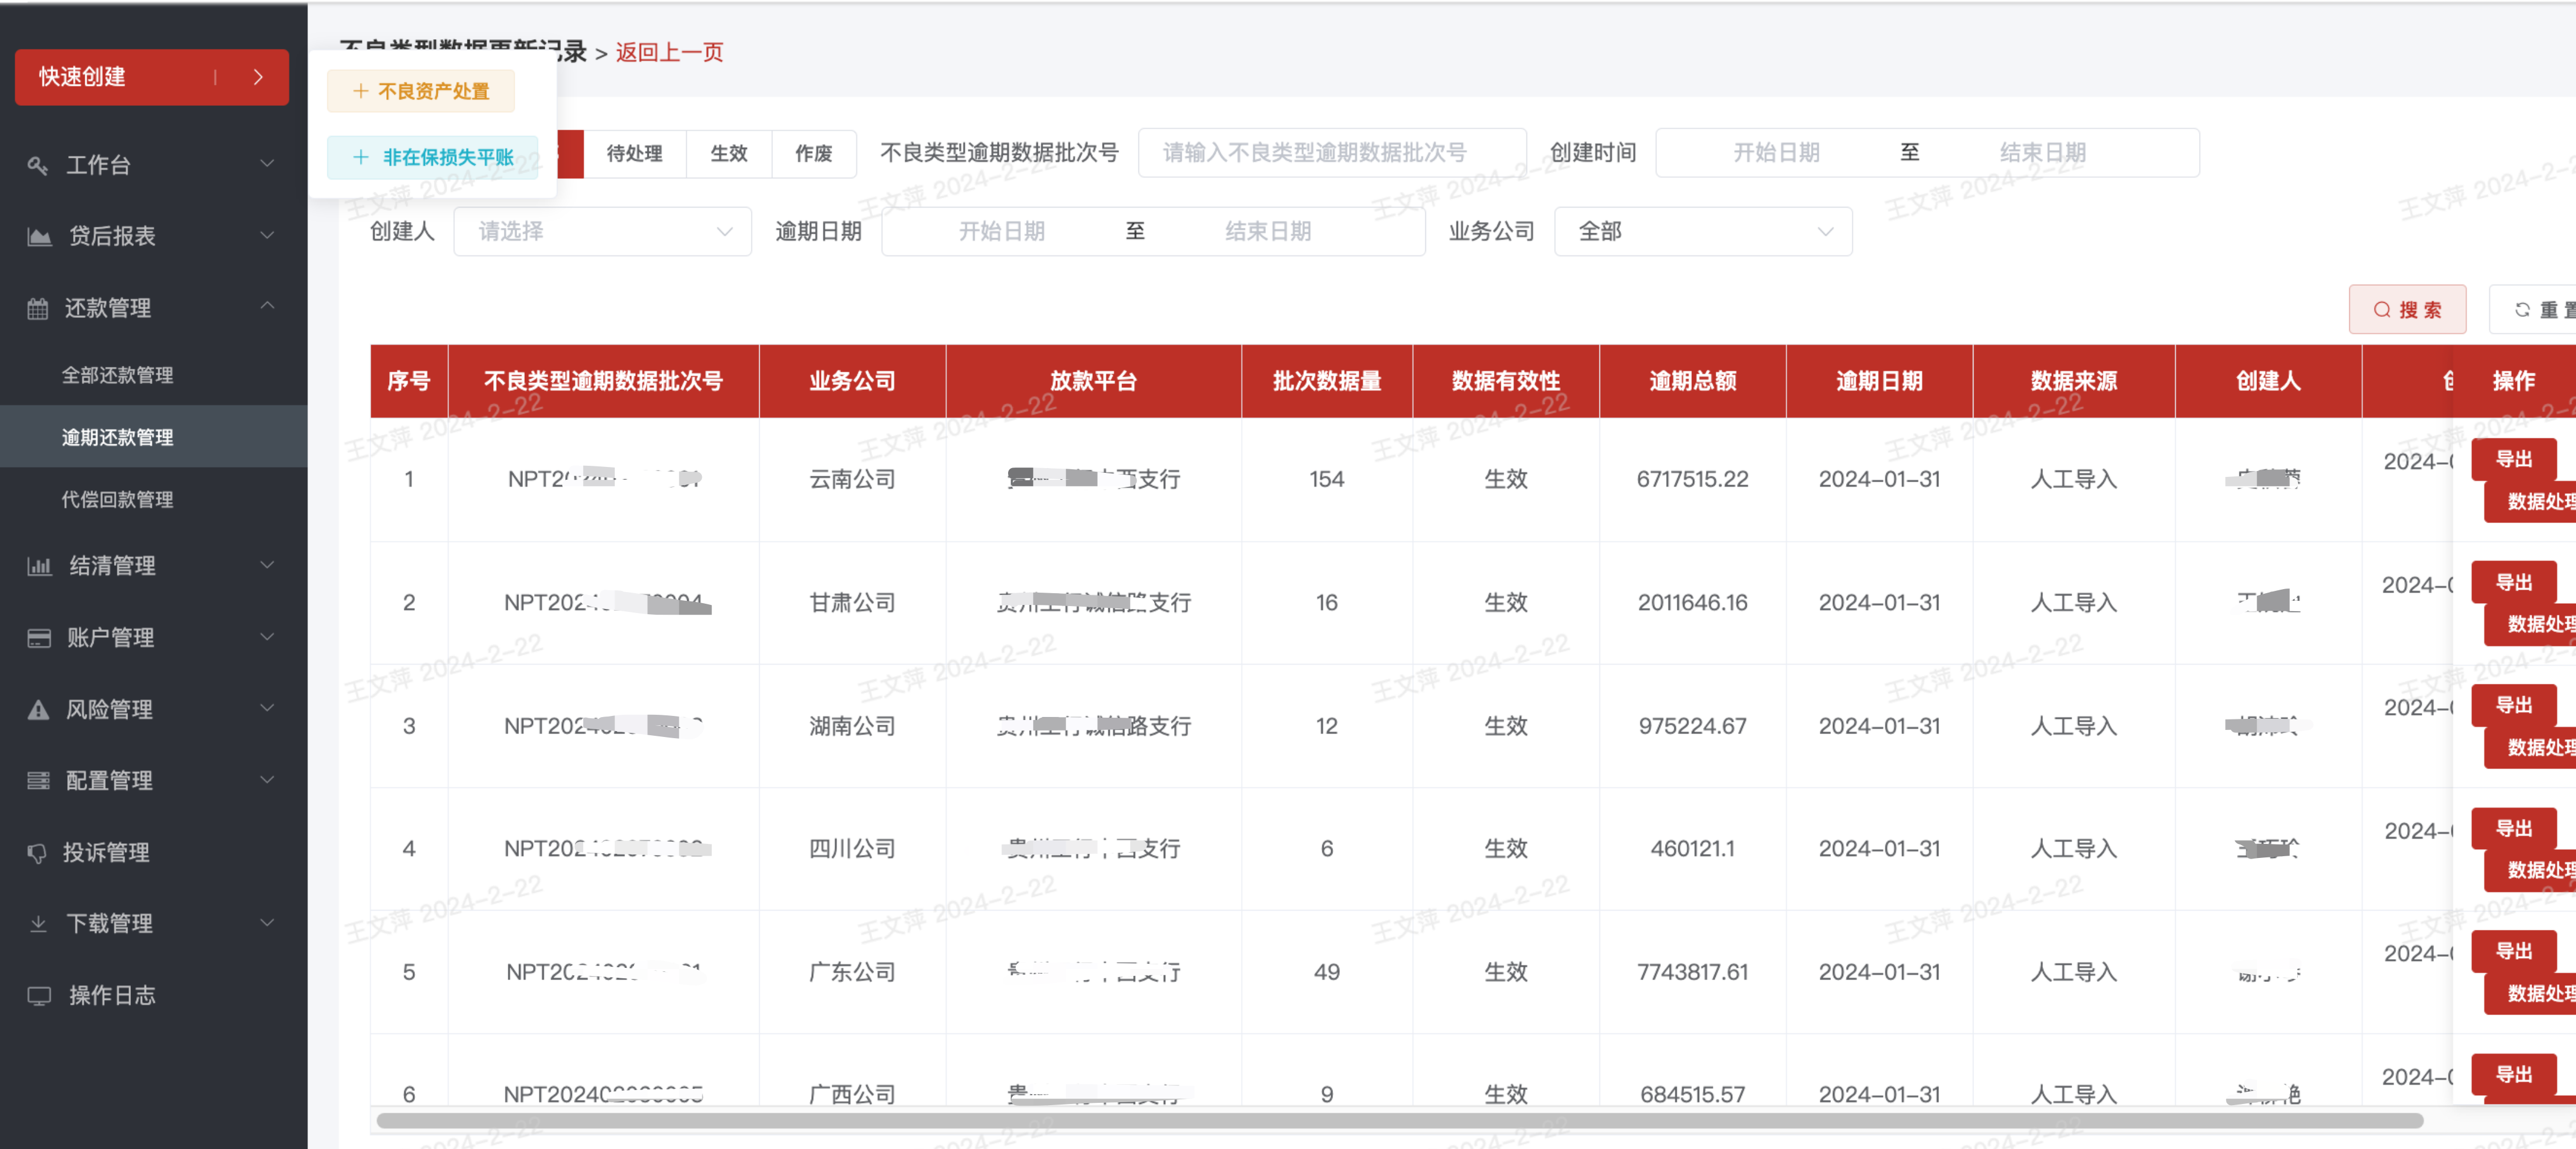Select the 生效 status filter
The image size is (2576, 1149).
(x=728, y=154)
